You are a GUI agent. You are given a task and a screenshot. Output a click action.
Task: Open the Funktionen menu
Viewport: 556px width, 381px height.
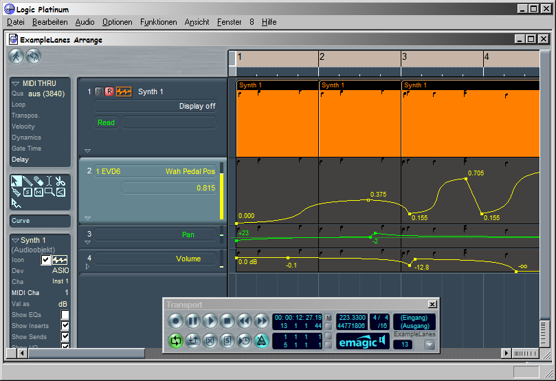coord(158,22)
